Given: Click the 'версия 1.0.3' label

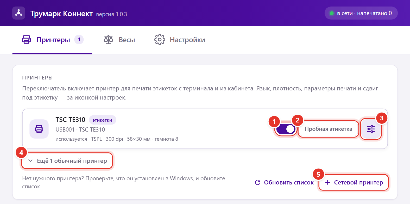Looking at the screenshot, I should click(111, 14).
